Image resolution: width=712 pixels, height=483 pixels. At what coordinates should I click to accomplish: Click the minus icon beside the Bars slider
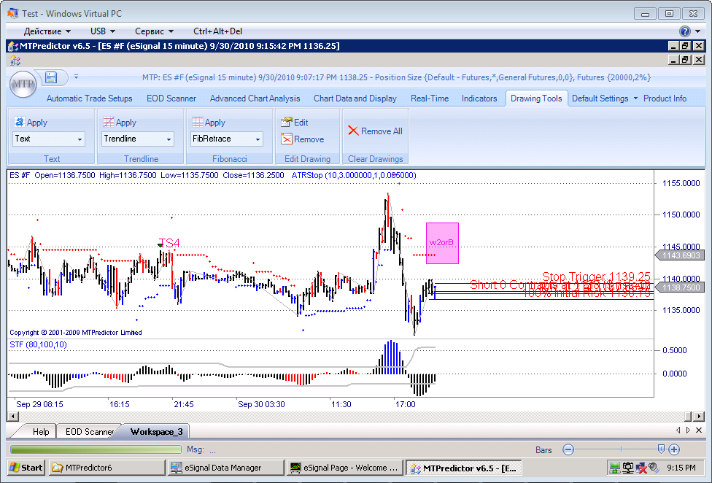pyautogui.click(x=569, y=450)
